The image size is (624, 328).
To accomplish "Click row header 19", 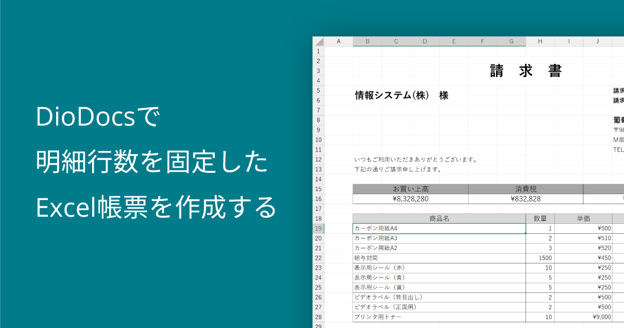I will click(x=318, y=228).
